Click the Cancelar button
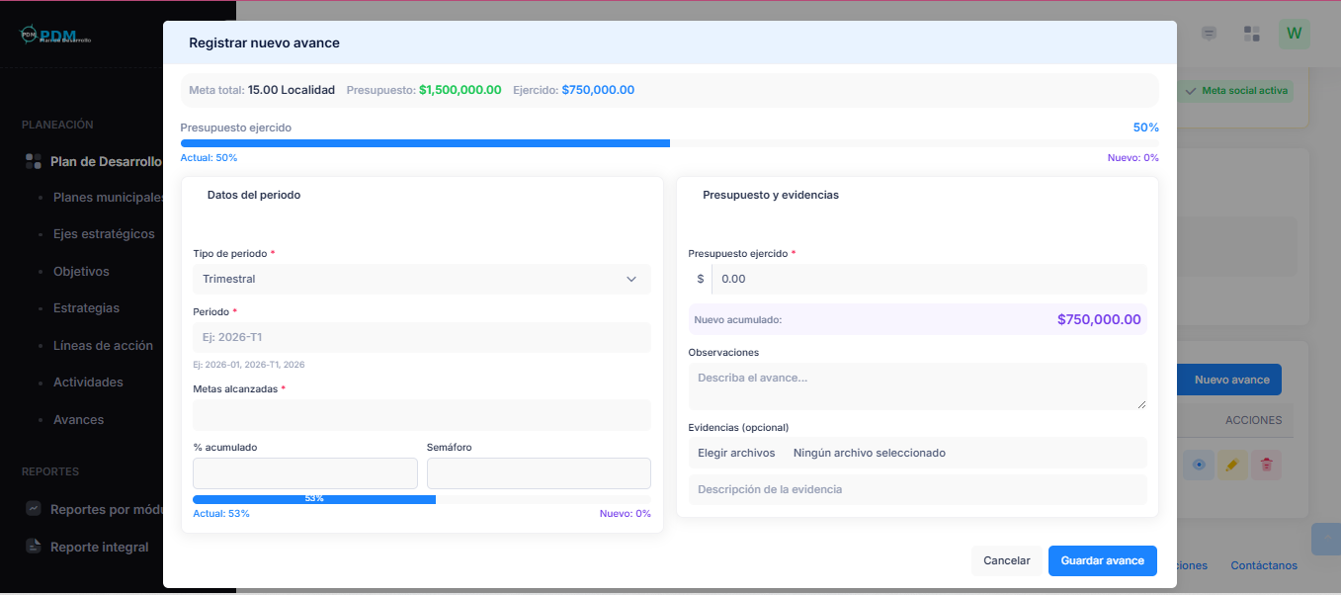The image size is (1341, 595). (1007, 560)
